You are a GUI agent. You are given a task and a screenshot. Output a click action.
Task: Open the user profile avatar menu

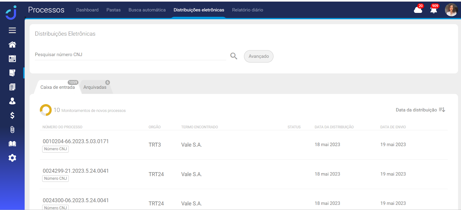click(451, 10)
